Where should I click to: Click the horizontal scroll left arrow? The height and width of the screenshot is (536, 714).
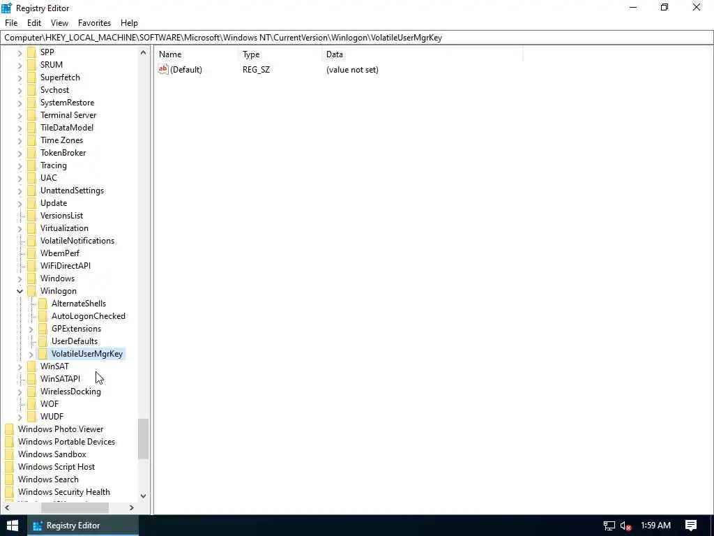[x=7, y=508]
